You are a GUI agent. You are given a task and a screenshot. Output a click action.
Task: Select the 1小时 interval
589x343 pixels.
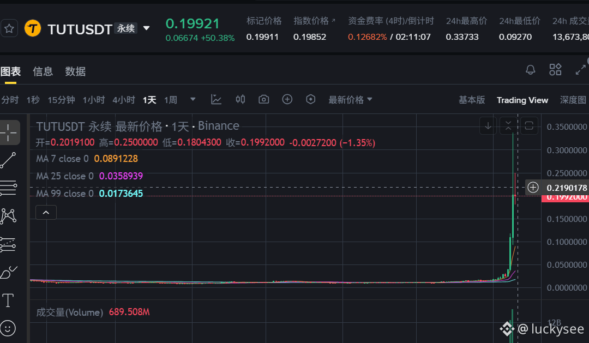(x=94, y=100)
